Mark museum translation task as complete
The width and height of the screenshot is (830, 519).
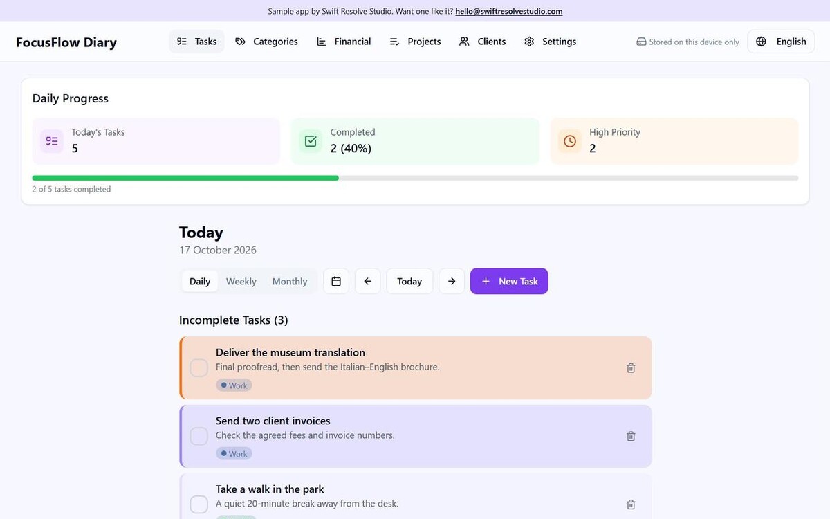coord(199,368)
